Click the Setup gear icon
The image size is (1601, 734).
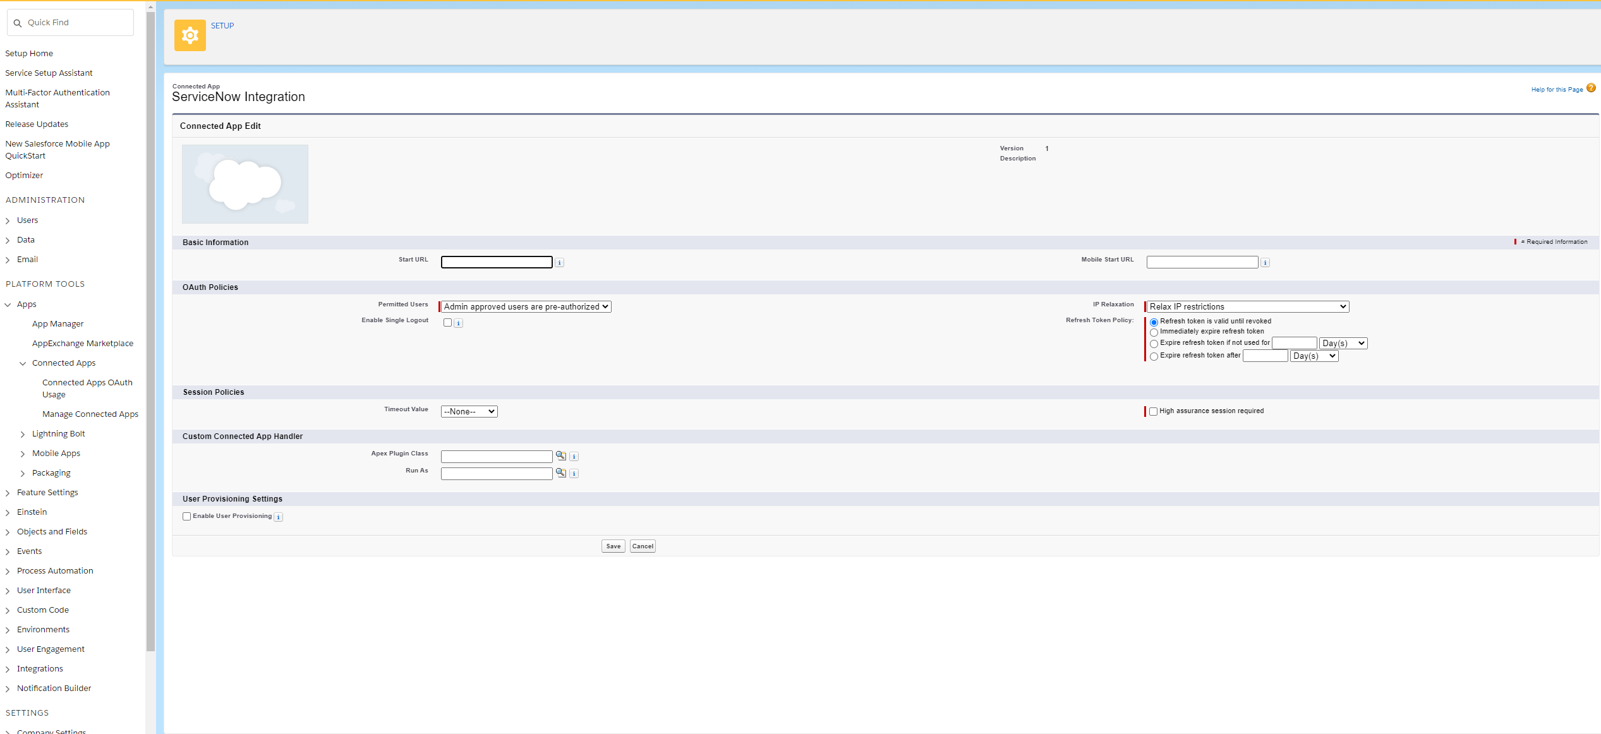coord(190,35)
